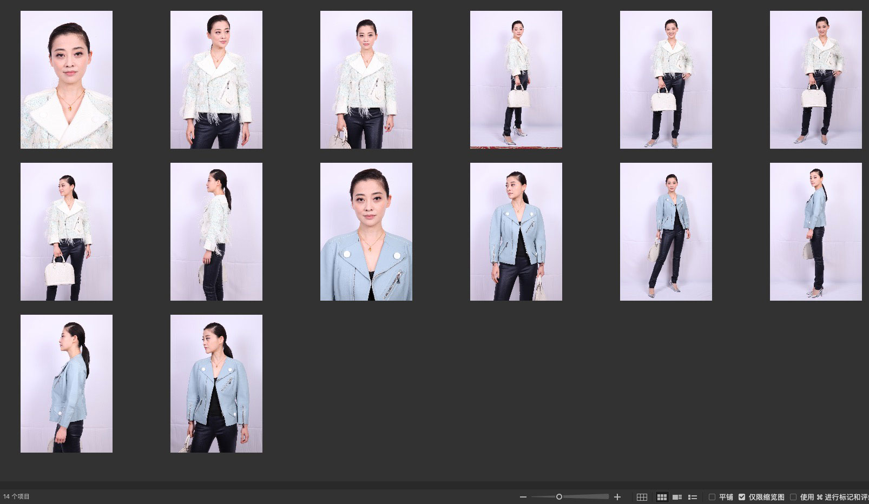The height and width of the screenshot is (504, 869).
Task: Select the half-body side-profile blue jacket photo
Action: click(67, 383)
